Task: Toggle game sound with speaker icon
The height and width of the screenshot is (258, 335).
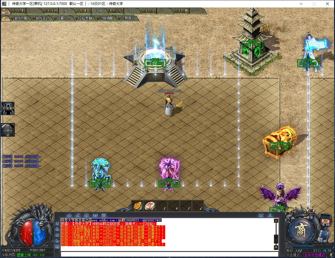Action: coord(331,255)
